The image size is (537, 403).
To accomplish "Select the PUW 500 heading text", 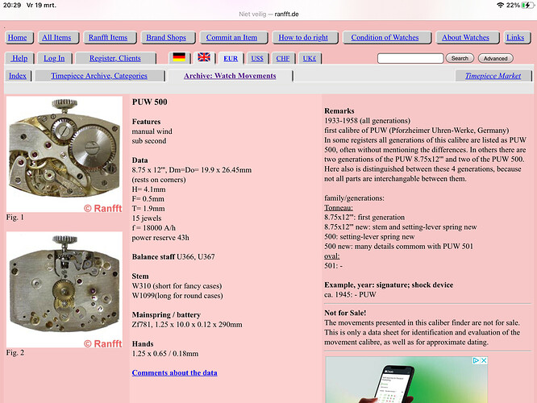I will click(x=150, y=102).
